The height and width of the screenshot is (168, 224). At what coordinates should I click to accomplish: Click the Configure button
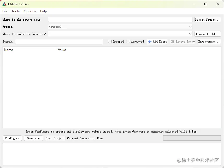(12, 138)
